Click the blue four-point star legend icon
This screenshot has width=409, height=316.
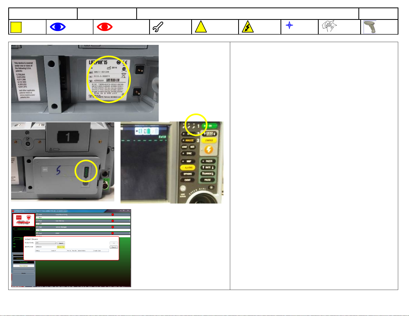pos(289,25)
